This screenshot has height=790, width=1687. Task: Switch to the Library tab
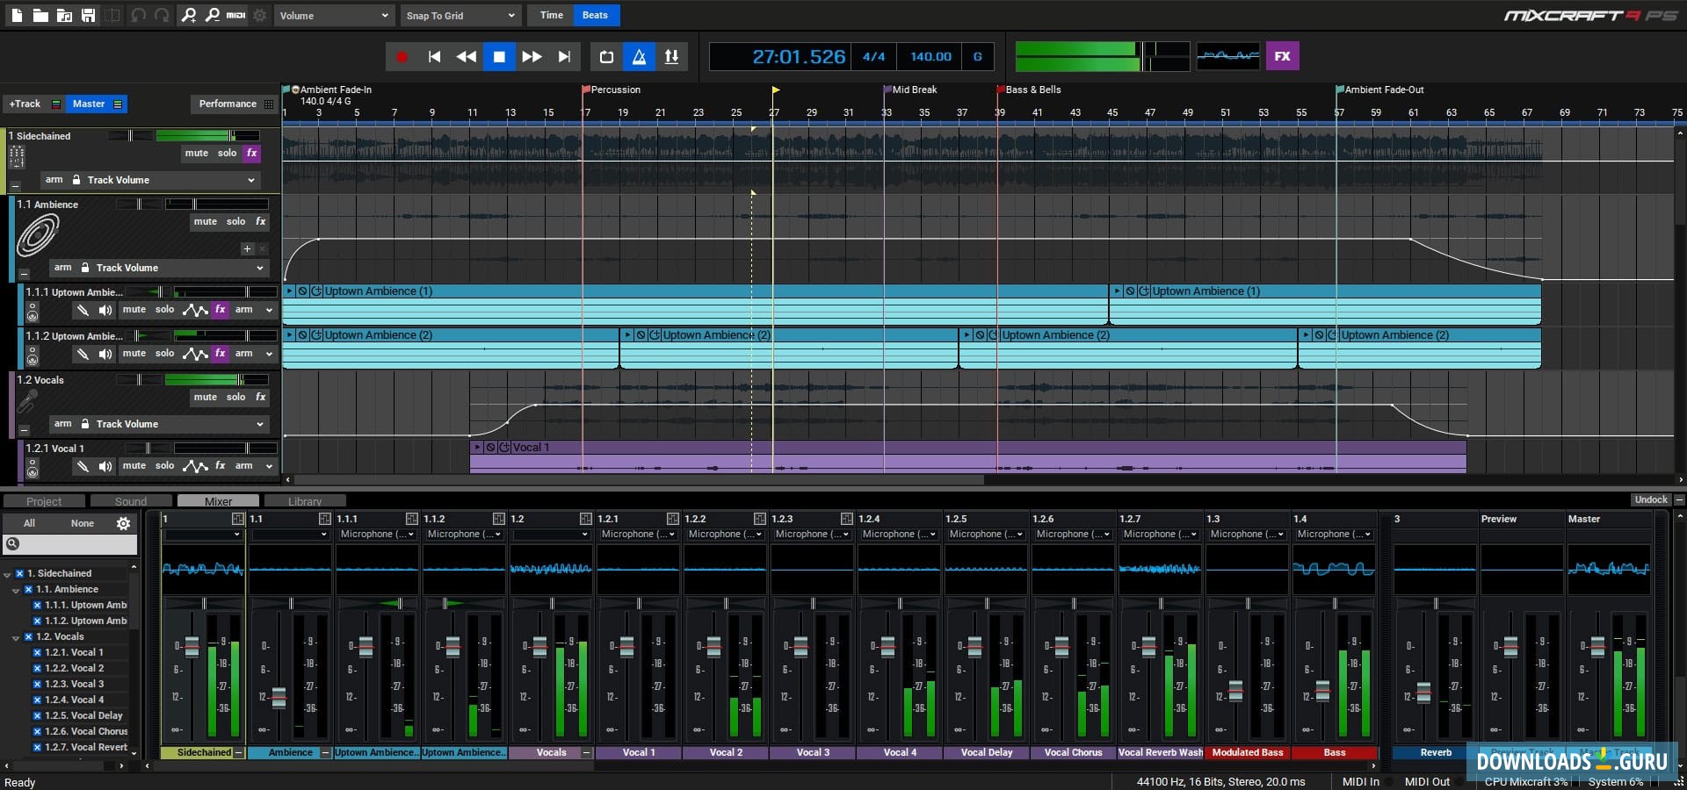coord(304,500)
